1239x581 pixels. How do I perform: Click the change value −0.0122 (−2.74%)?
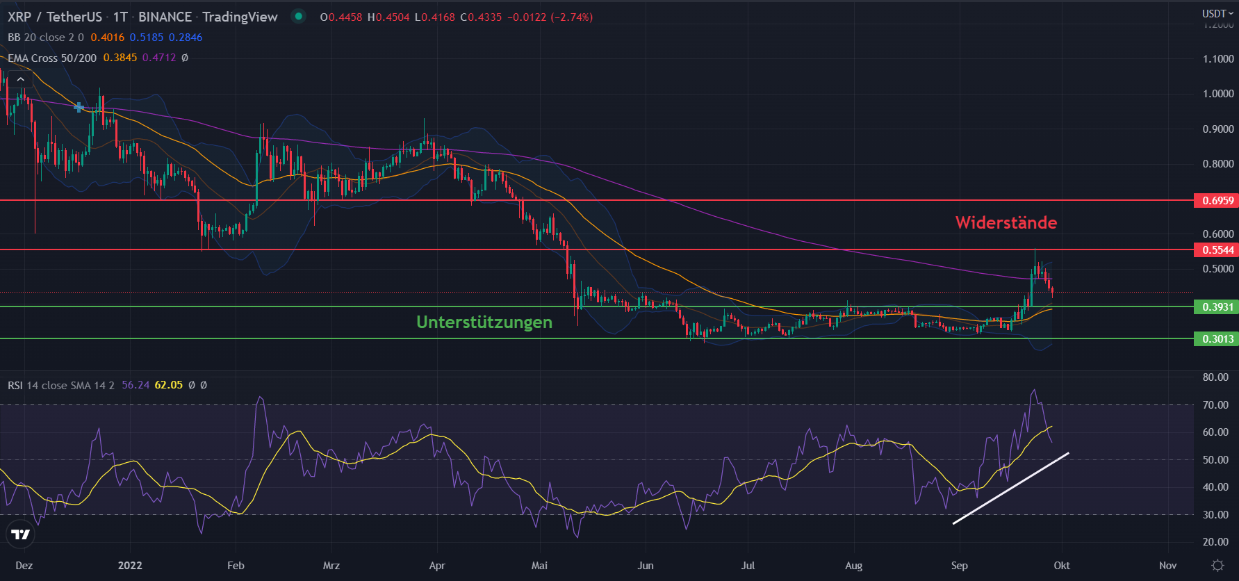click(x=550, y=17)
